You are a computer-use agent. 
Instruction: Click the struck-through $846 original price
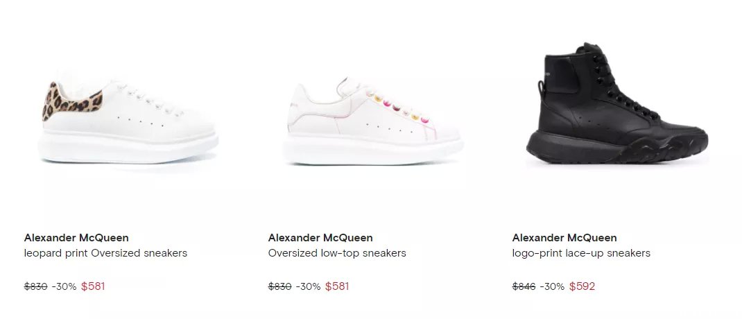(524, 286)
